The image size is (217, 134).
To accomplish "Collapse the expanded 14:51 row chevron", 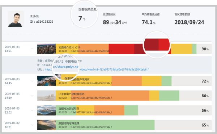I will [x=32, y=49].
